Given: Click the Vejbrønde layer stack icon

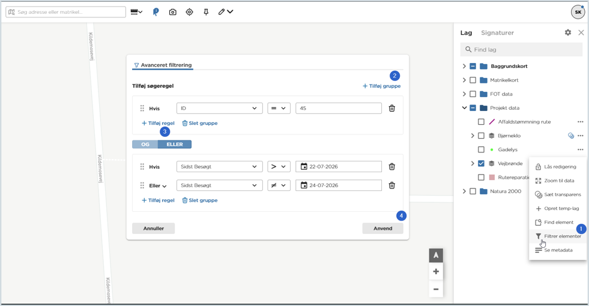Looking at the screenshot, I should pyautogui.click(x=491, y=163).
